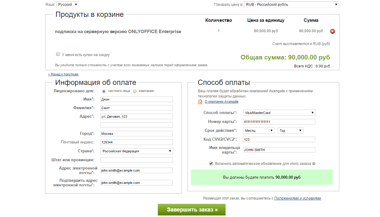
Task: Open 'О компании Avangate' link
Action: [222, 101]
